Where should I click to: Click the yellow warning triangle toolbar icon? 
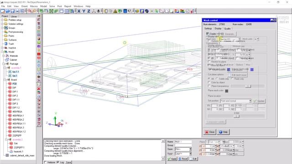pyautogui.click(x=115, y=11)
